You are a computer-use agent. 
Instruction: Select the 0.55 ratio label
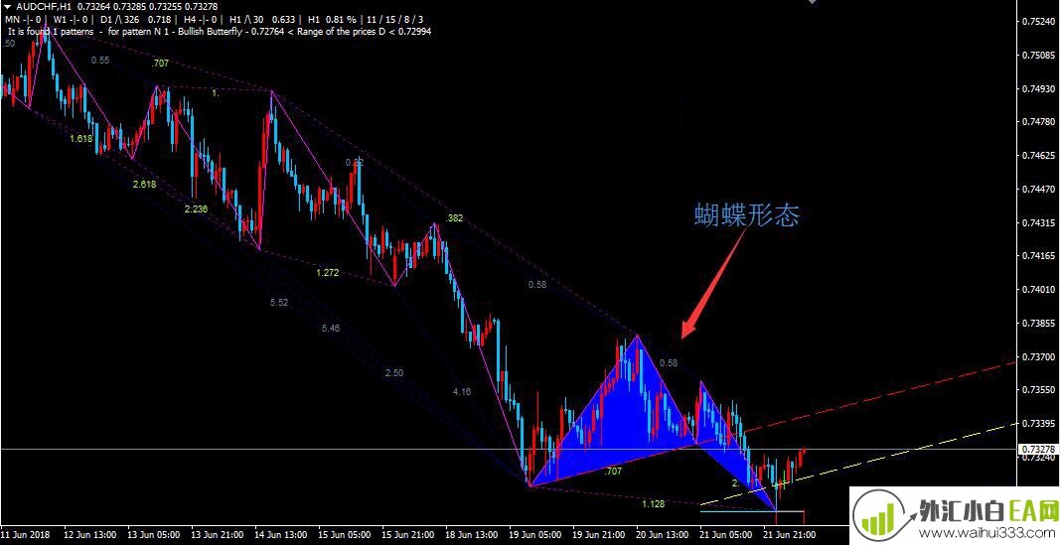(100, 61)
